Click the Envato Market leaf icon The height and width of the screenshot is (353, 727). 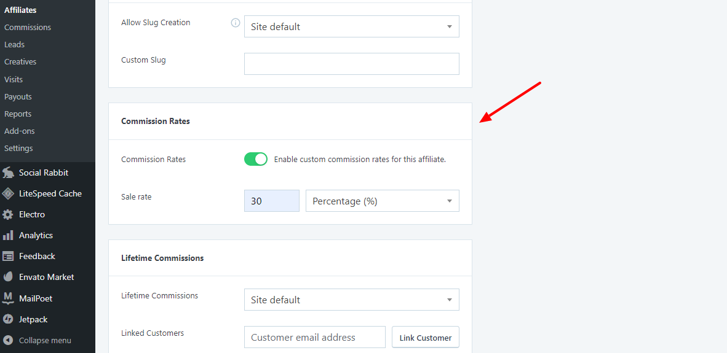(8, 277)
